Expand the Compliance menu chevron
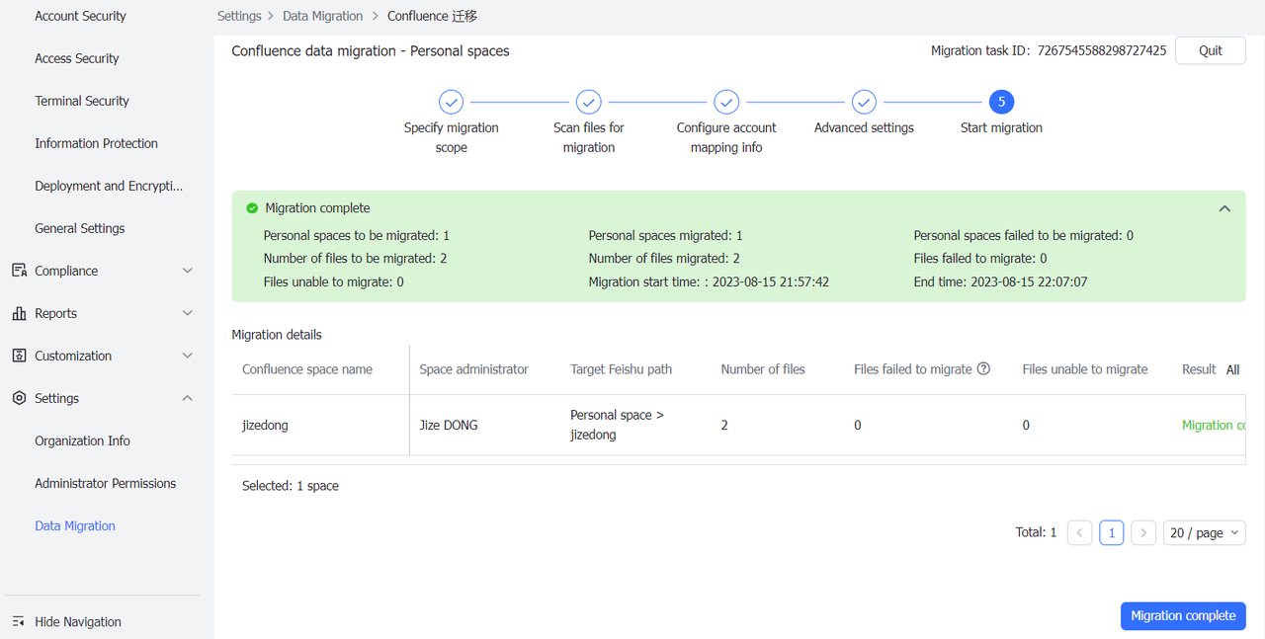This screenshot has width=1265, height=639. (x=188, y=271)
